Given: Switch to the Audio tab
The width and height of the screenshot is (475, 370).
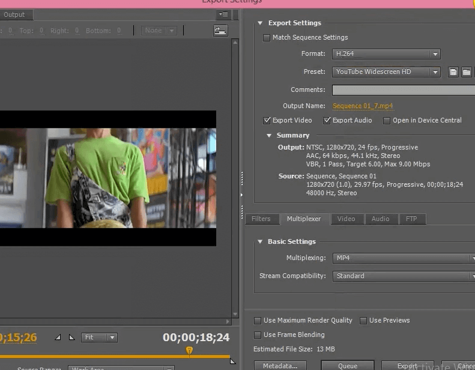Looking at the screenshot, I should [x=380, y=219].
